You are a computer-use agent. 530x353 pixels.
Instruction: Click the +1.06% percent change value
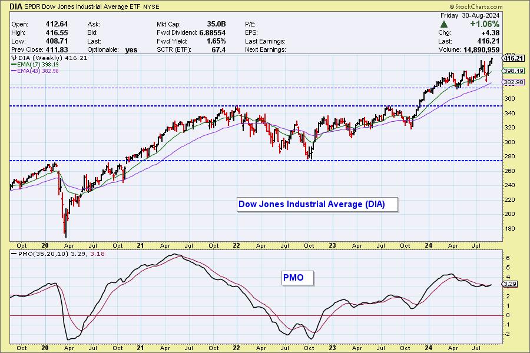coord(485,24)
